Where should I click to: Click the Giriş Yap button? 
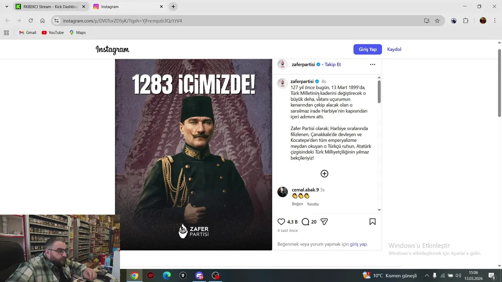click(367, 49)
